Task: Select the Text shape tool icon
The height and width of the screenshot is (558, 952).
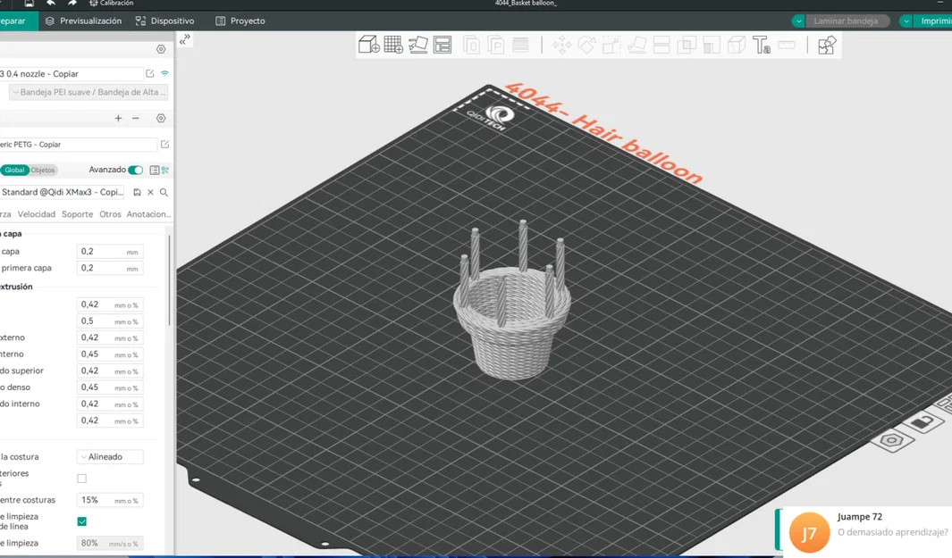Action: pyautogui.click(x=762, y=45)
